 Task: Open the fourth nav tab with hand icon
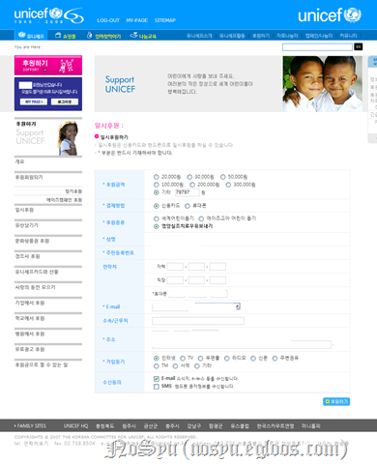coord(143,36)
